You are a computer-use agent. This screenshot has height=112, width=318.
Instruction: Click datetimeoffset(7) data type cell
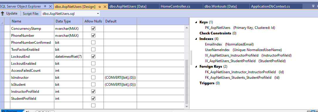pyautogui.click(x=68, y=57)
